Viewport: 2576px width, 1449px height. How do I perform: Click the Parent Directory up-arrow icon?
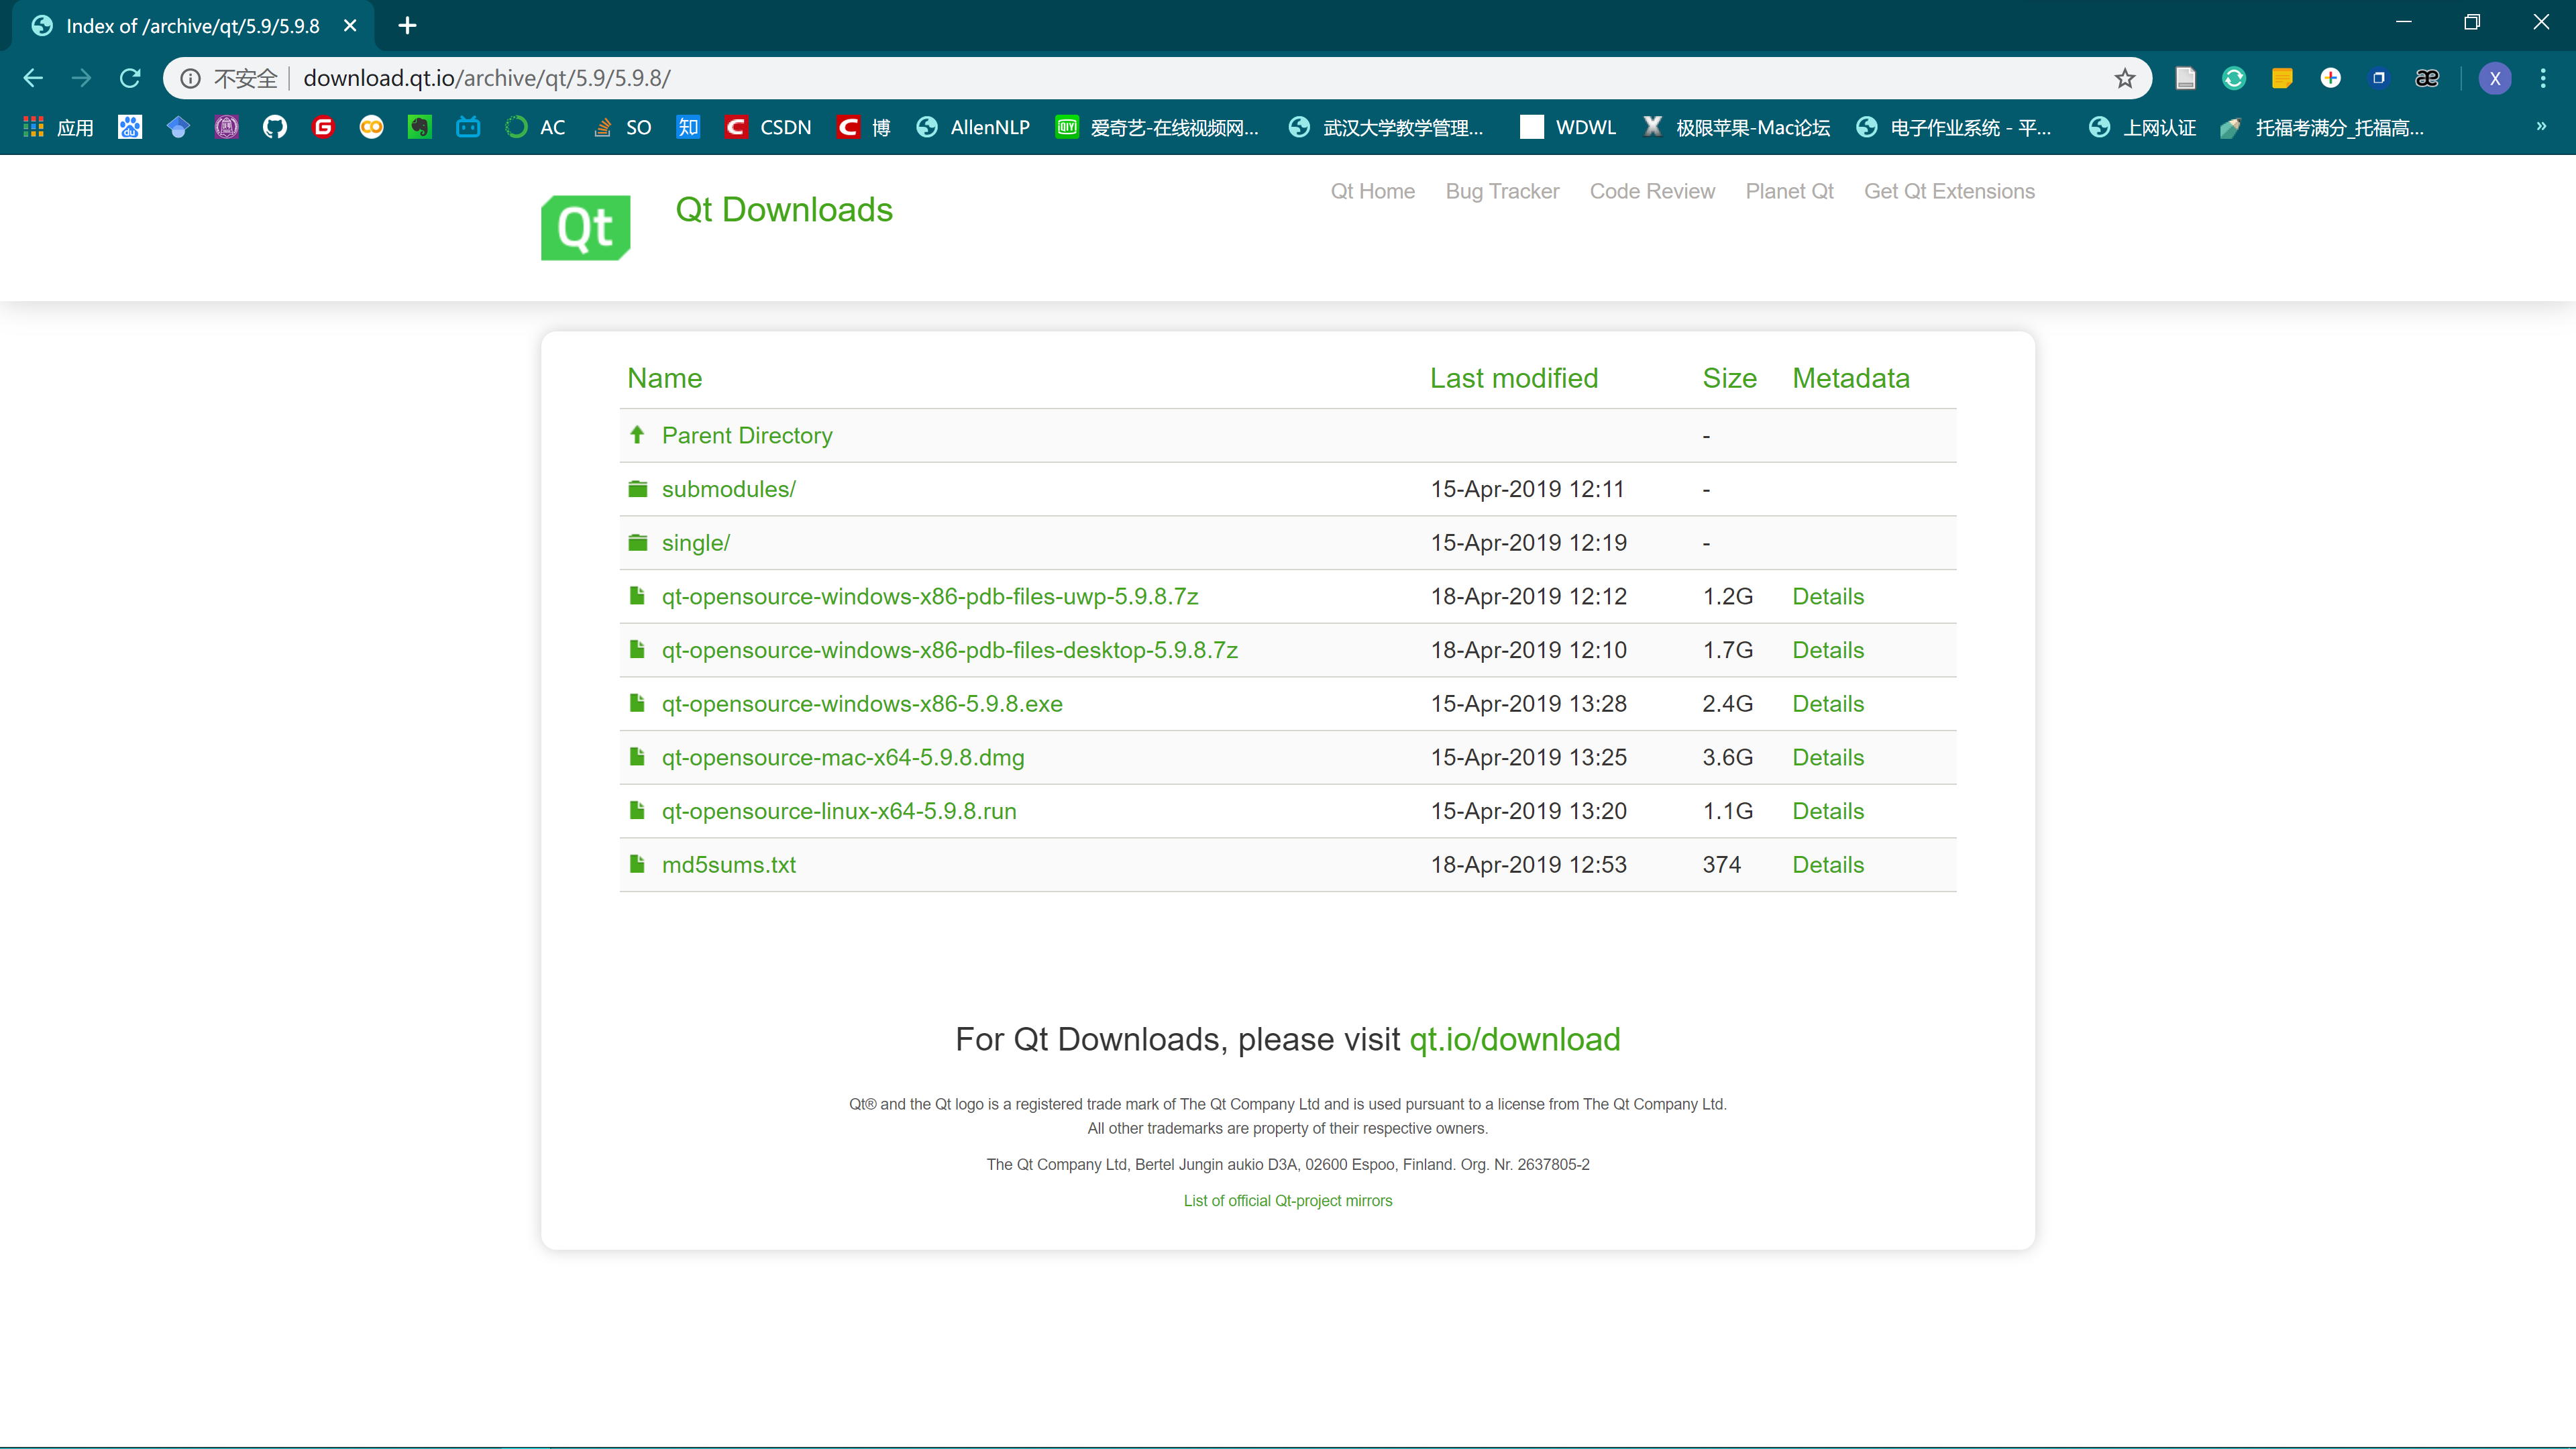coord(637,435)
